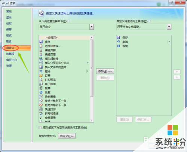The height and width of the screenshot is (152, 187).
Task: Select 全部显示 text in command list
Action: pyautogui.click(x=50, y=118)
